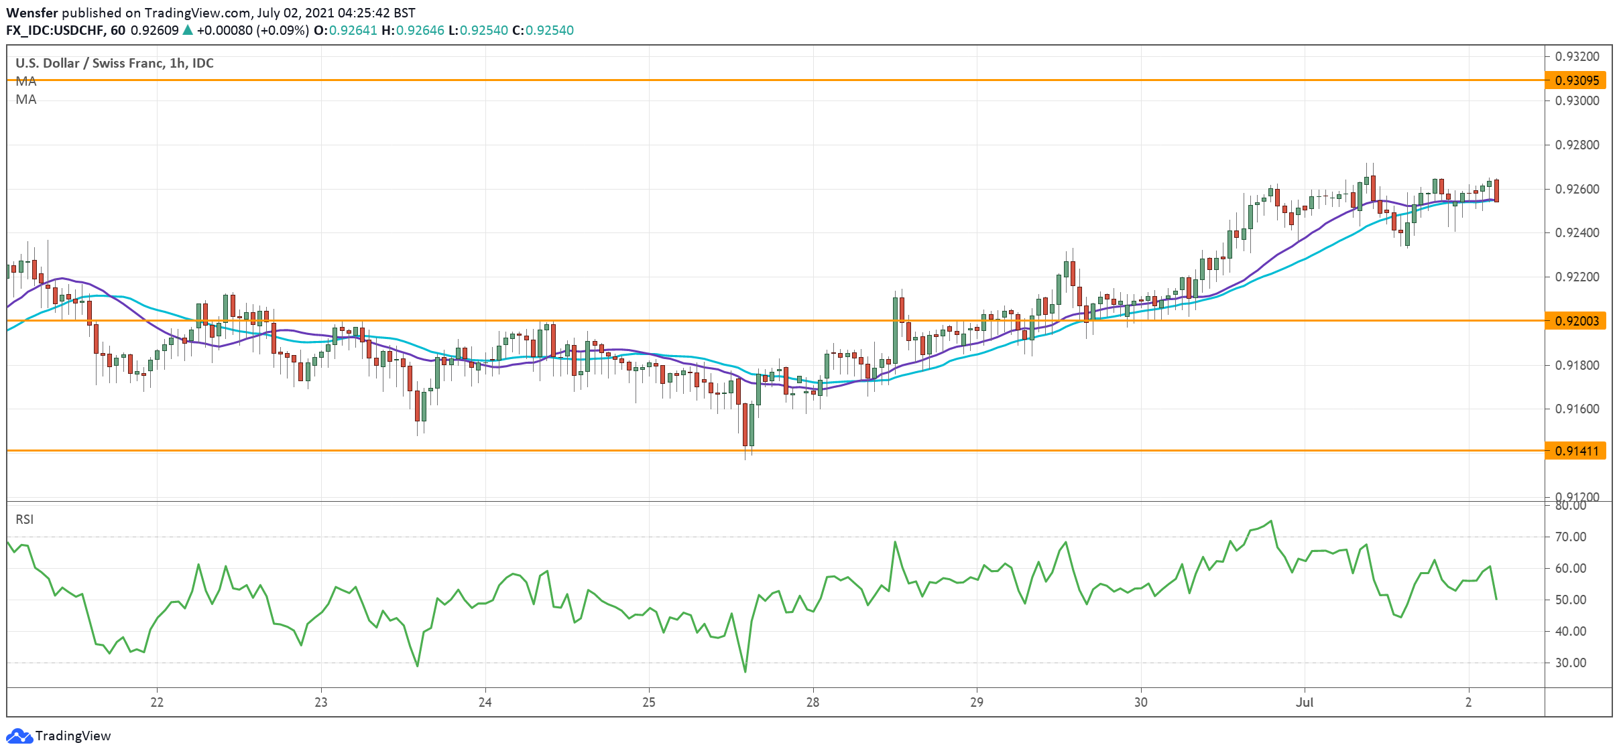Viewport: 1619px width, 755px height.
Task: Click the U.S. Dollar / Swiss Franc chart title
Action: (114, 63)
